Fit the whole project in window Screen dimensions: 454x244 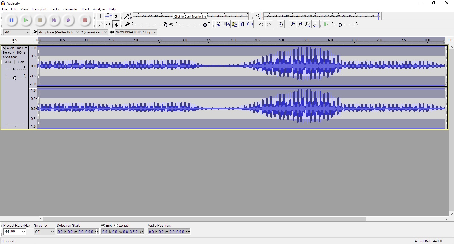coord(316,24)
